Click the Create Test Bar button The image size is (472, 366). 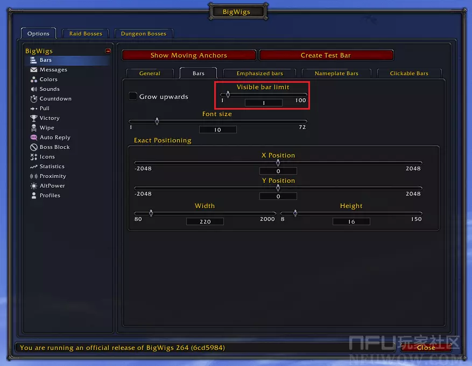click(326, 55)
